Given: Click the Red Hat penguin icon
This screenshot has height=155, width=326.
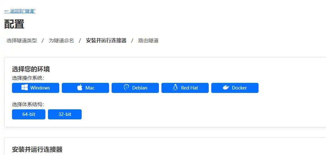Looking at the screenshot, I should [175, 88].
